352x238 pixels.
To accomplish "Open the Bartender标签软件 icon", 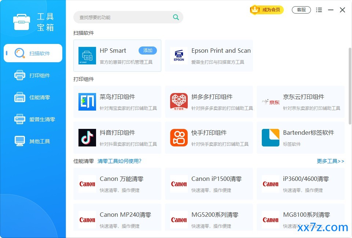I will 271,138.
